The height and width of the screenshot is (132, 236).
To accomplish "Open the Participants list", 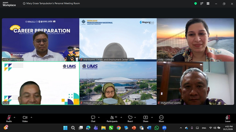I will (112, 119).
